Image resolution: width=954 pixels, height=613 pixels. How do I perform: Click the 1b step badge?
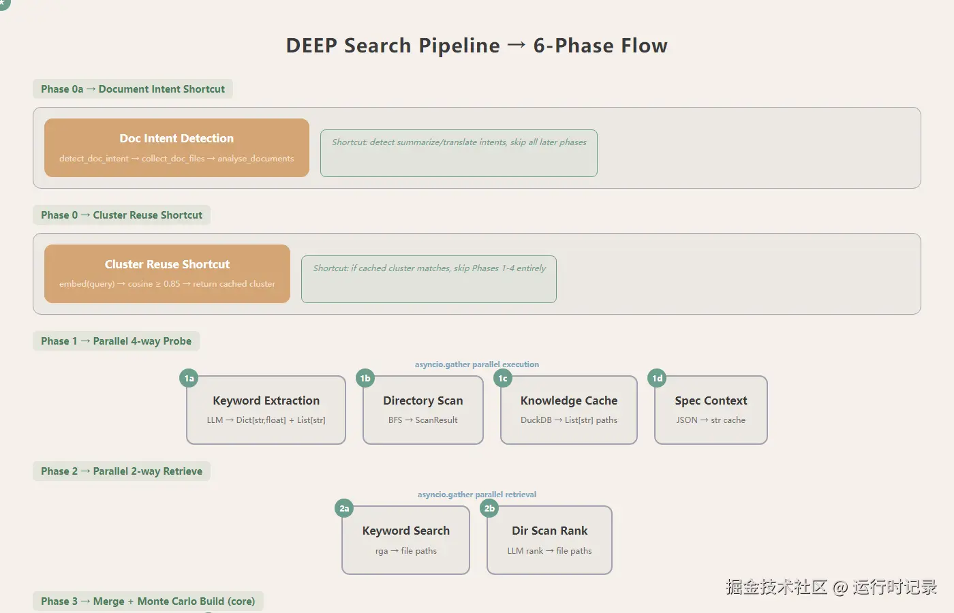365,378
